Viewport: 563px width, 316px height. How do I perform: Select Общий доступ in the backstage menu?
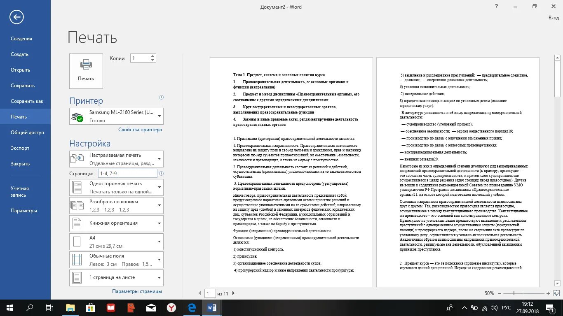(25, 132)
